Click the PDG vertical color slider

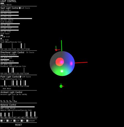[5, 83]
